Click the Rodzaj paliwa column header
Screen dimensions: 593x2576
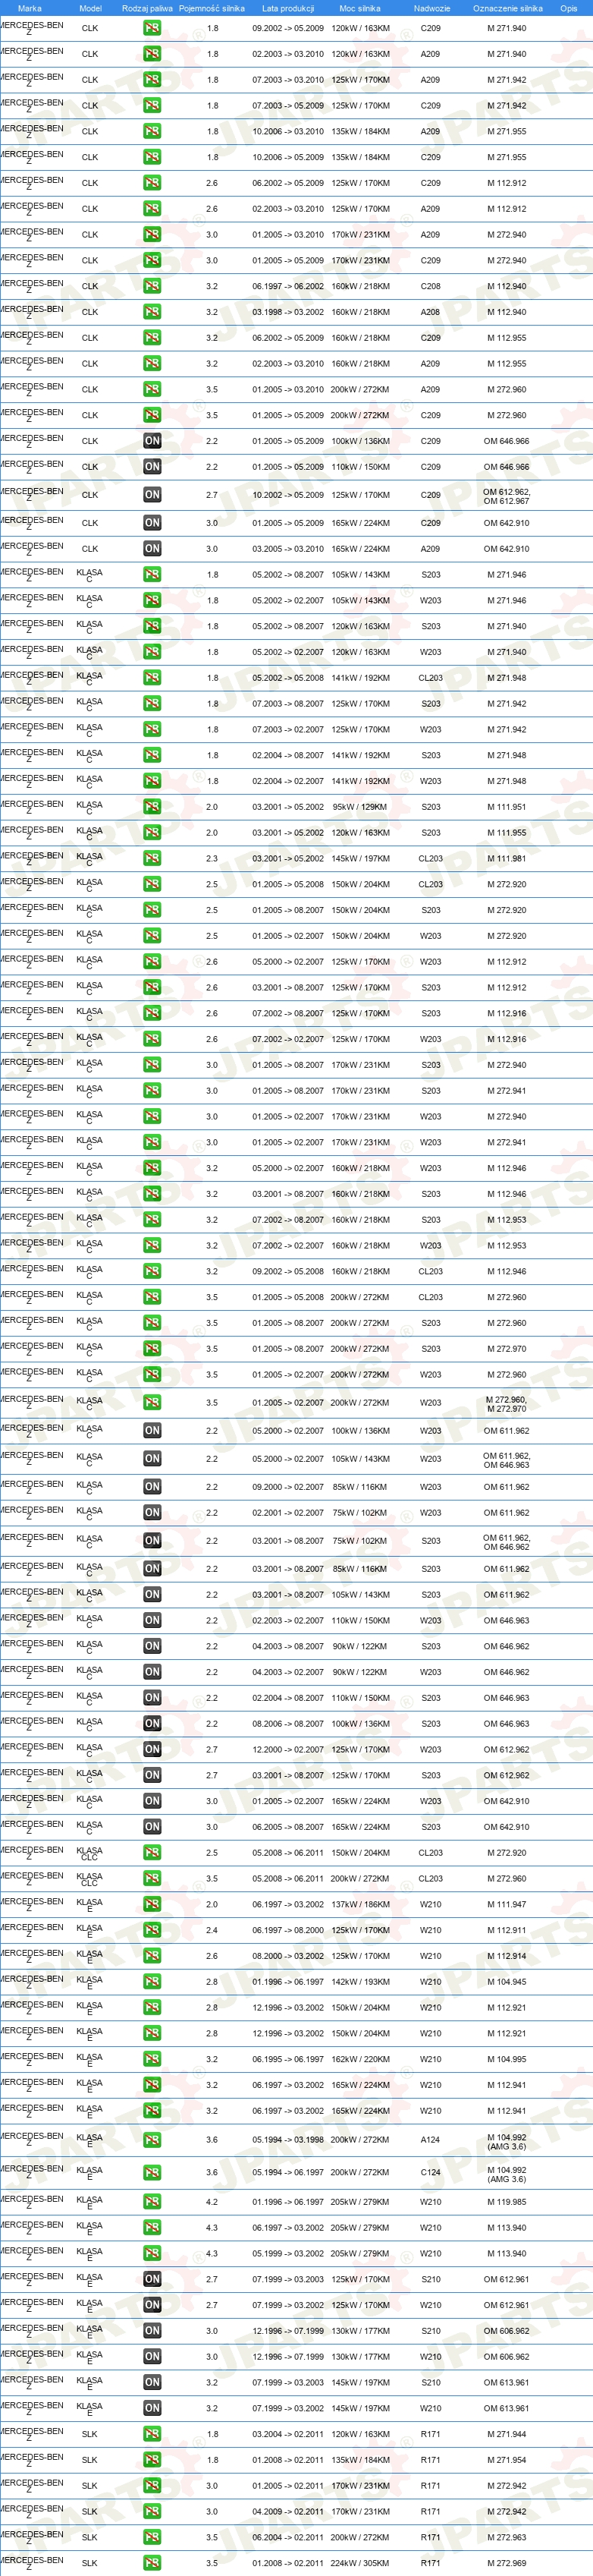[147, 8]
